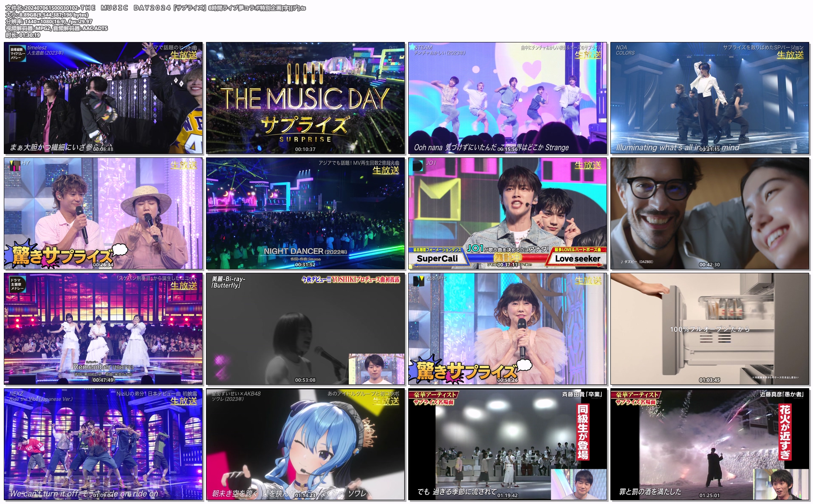The image size is (813, 504).
Task: Click the video codec line MPG2
Action: (x=56, y=28)
